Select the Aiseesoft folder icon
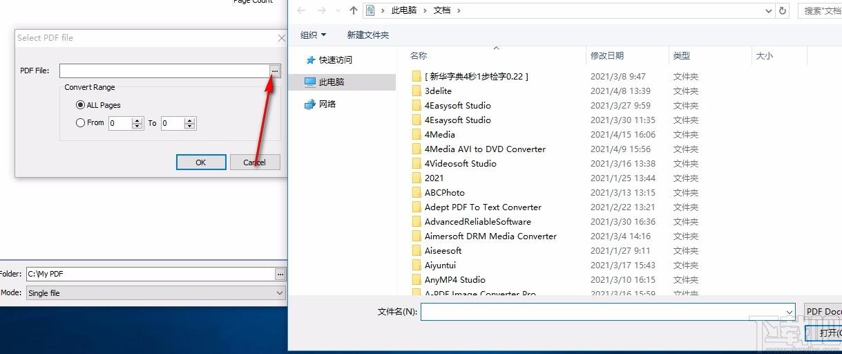 coord(417,250)
